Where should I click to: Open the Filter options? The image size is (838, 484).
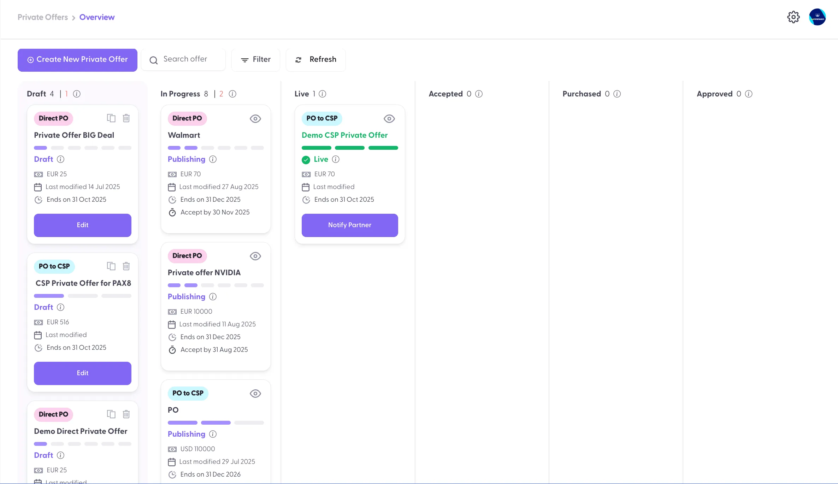tap(255, 60)
